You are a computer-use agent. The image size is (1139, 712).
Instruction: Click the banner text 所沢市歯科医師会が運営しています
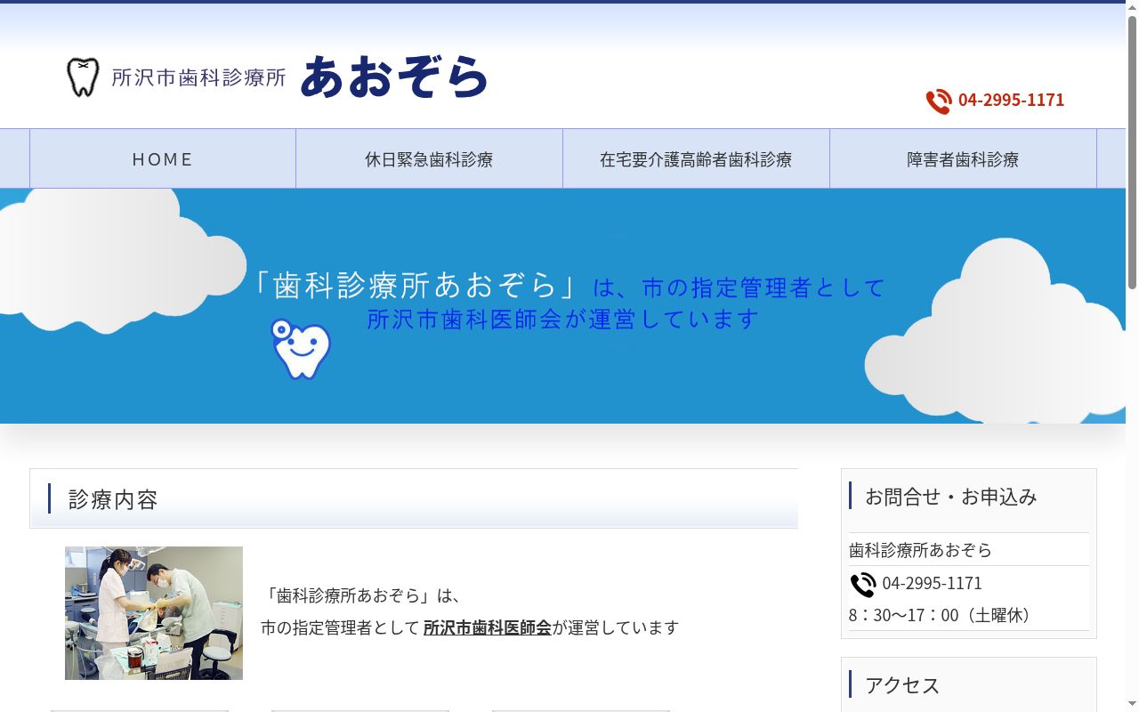click(563, 319)
